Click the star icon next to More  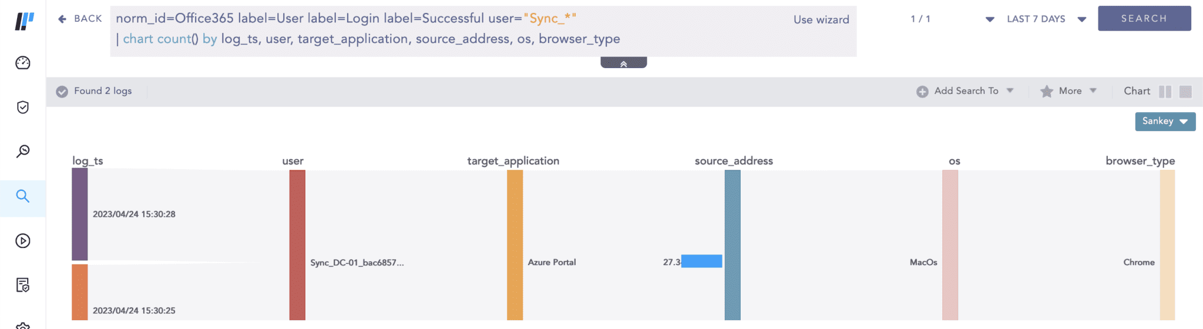(x=1046, y=92)
